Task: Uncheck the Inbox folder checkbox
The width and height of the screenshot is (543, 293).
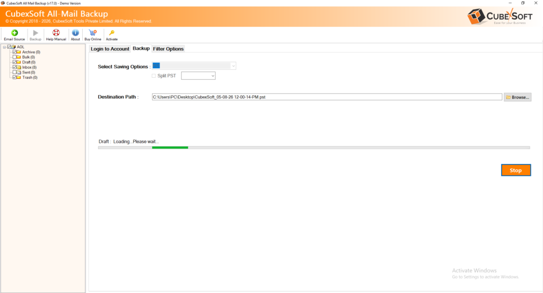Action: (14, 67)
